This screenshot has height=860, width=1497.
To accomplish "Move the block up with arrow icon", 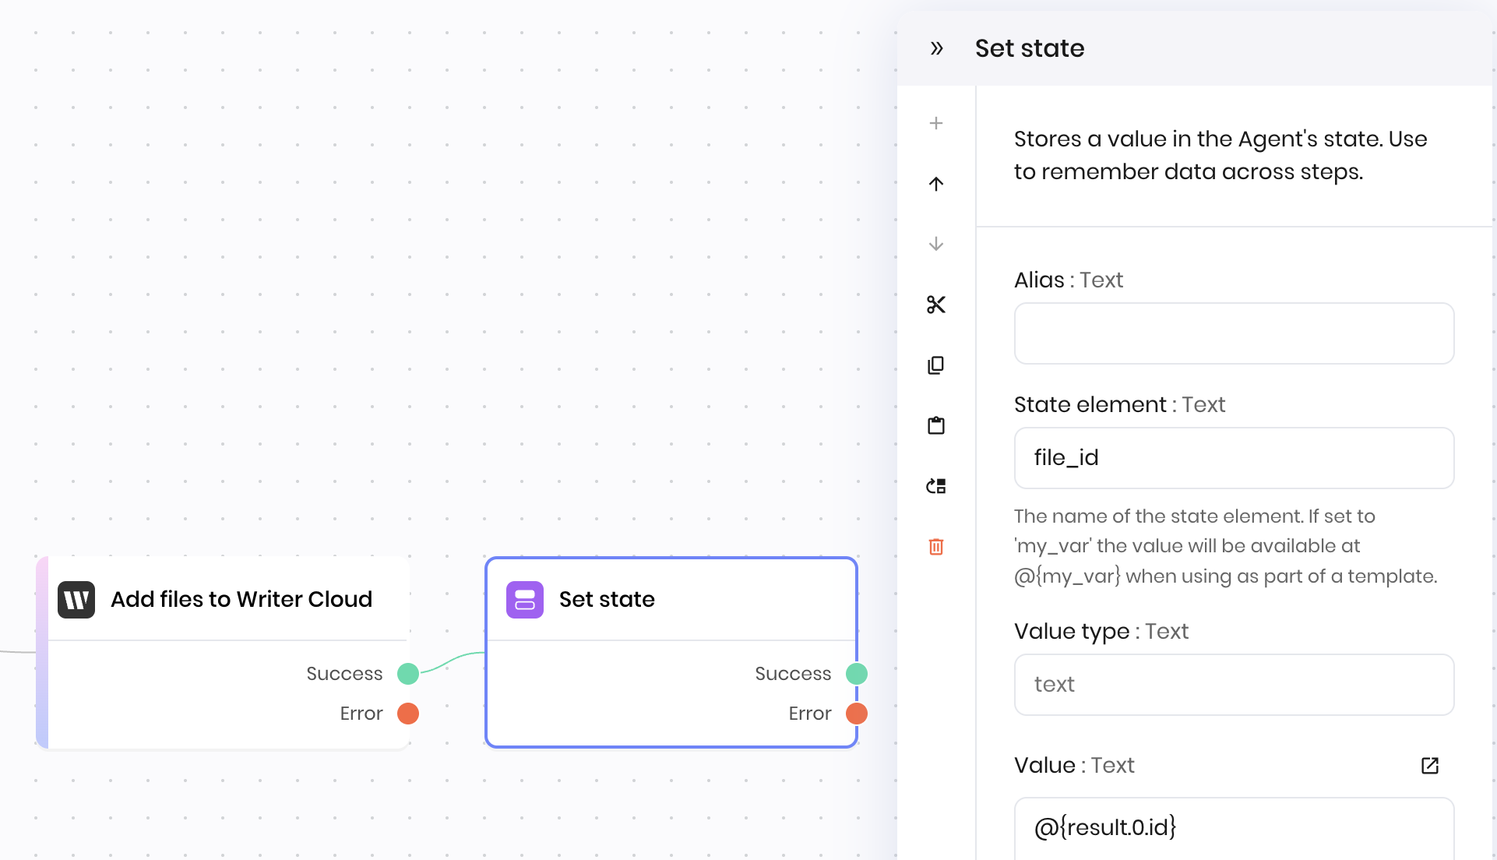I will coord(936,184).
